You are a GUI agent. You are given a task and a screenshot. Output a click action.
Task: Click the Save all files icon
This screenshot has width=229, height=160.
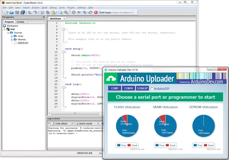[x=23, y=13]
